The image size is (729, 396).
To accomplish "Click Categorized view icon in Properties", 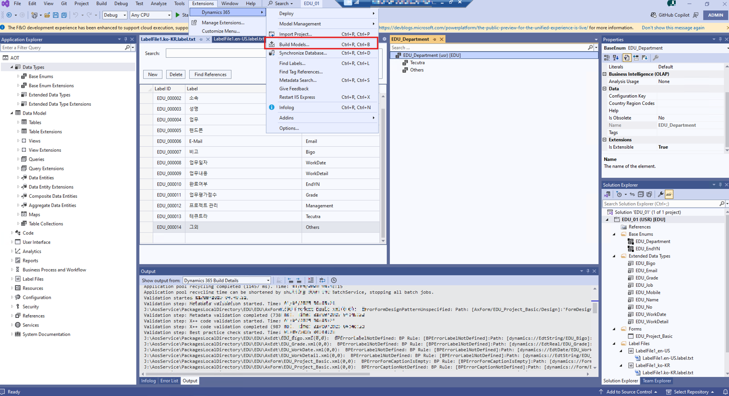I will (607, 58).
